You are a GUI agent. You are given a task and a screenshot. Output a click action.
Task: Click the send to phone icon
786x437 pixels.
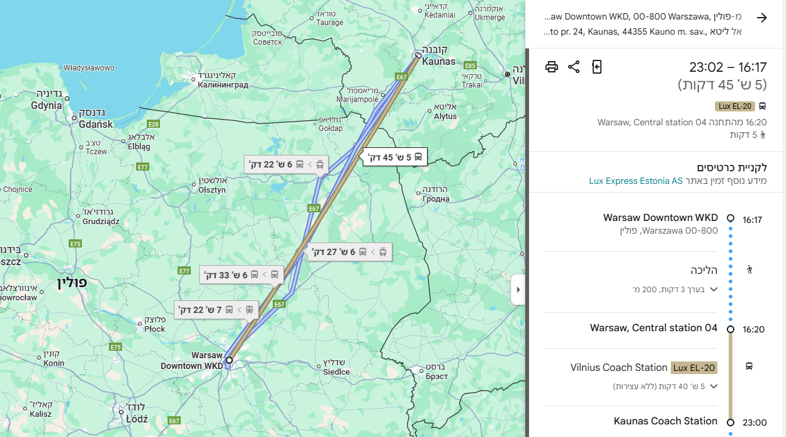597,67
